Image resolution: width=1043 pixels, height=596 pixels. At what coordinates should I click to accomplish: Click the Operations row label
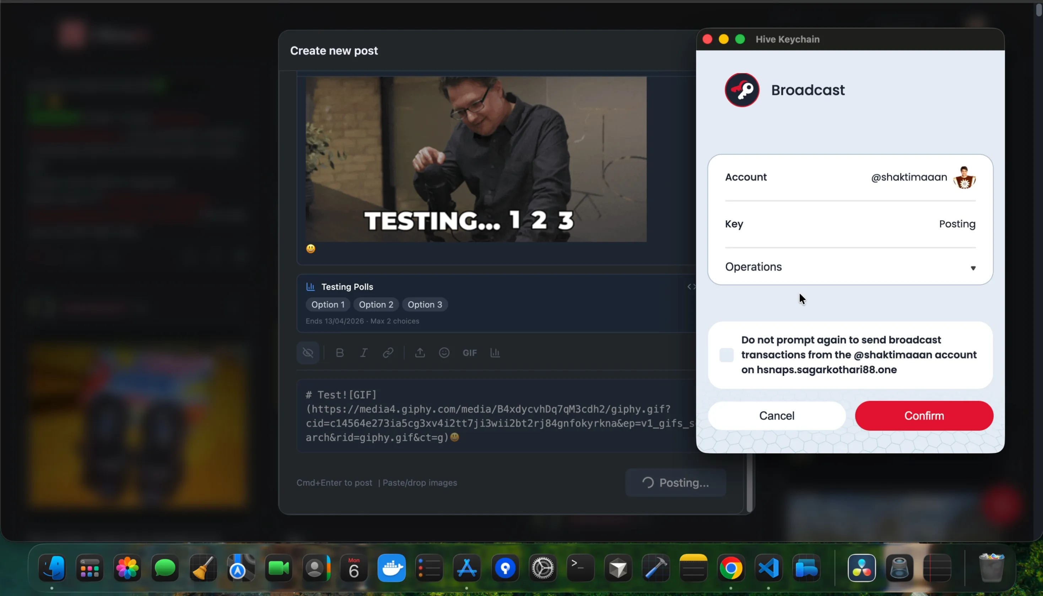click(x=753, y=267)
